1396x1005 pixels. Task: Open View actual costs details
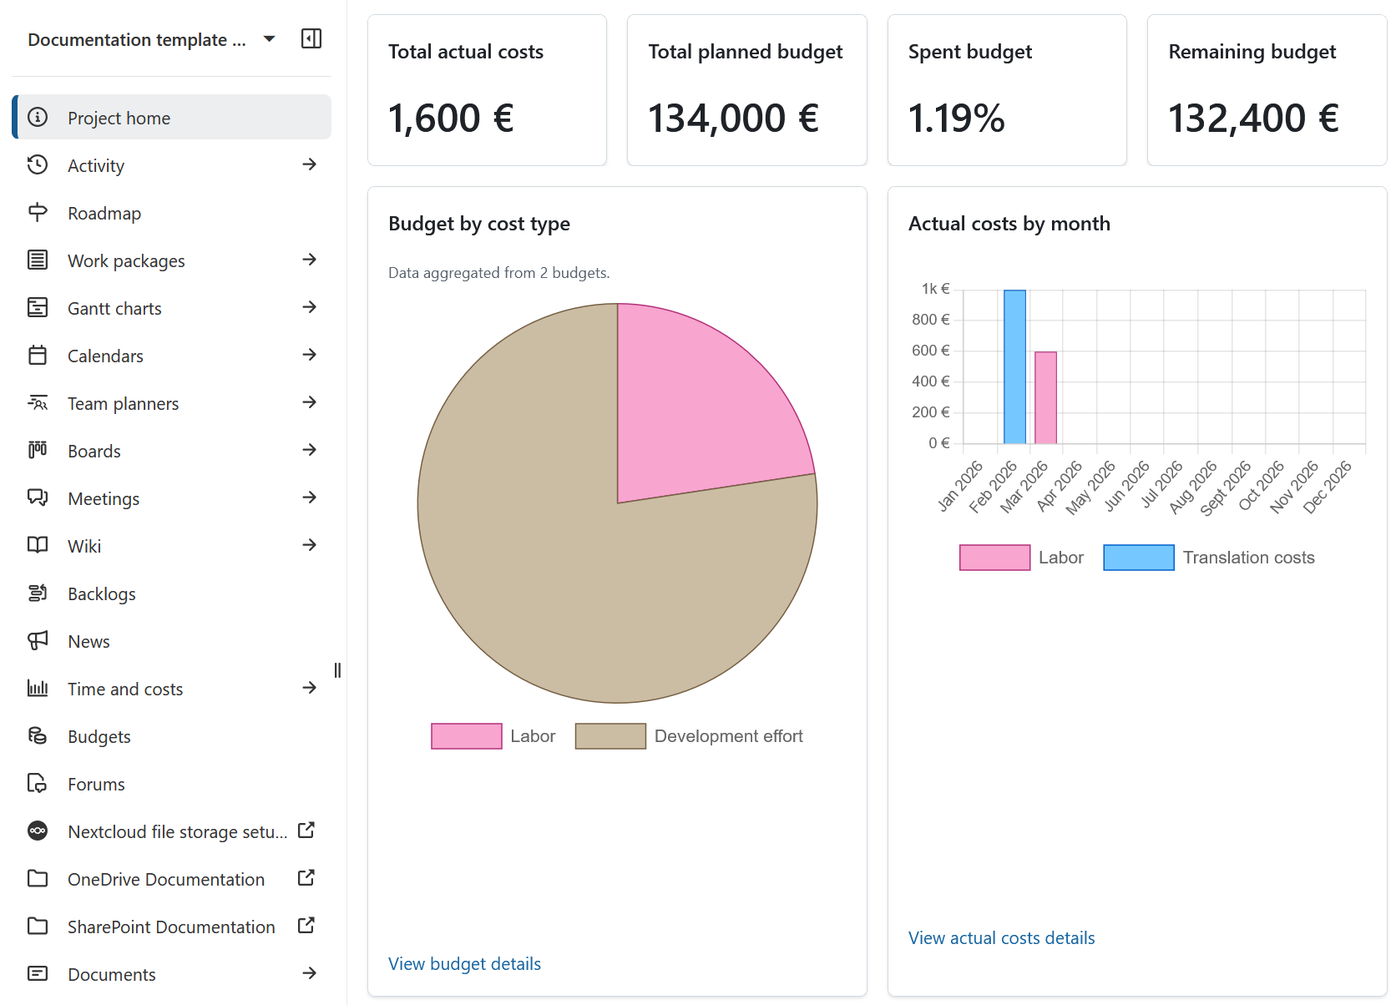click(1000, 937)
